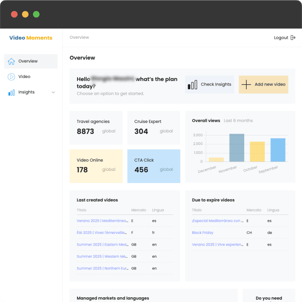Click the Video Moments logo
The image size is (302, 302).
point(31,38)
